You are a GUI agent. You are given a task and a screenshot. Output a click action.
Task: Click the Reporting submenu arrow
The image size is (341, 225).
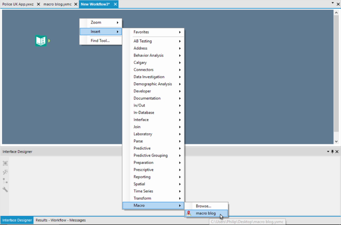[x=180, y=177]
